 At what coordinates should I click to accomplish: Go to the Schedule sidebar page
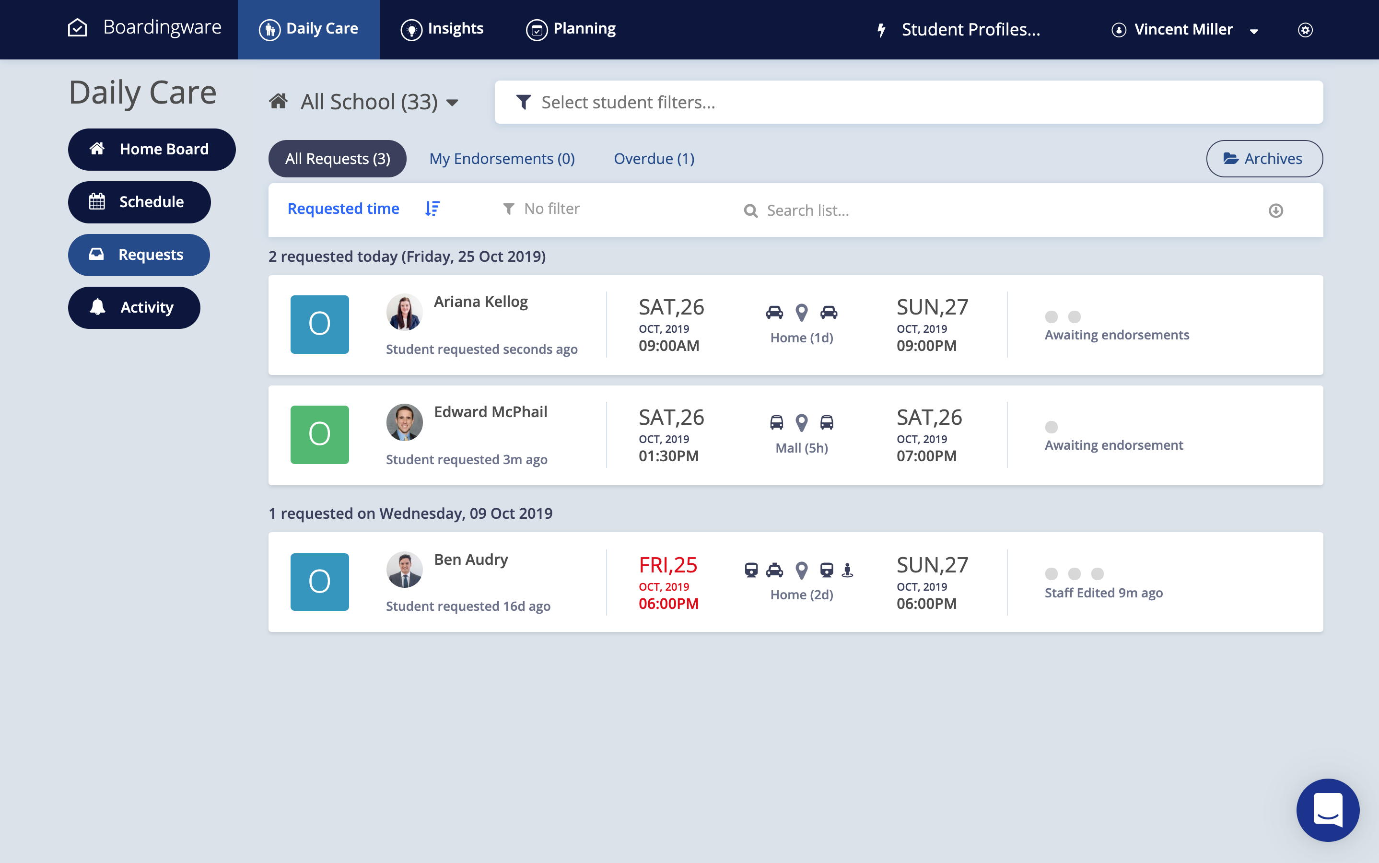pyautogui.click(x=139, y=202)
